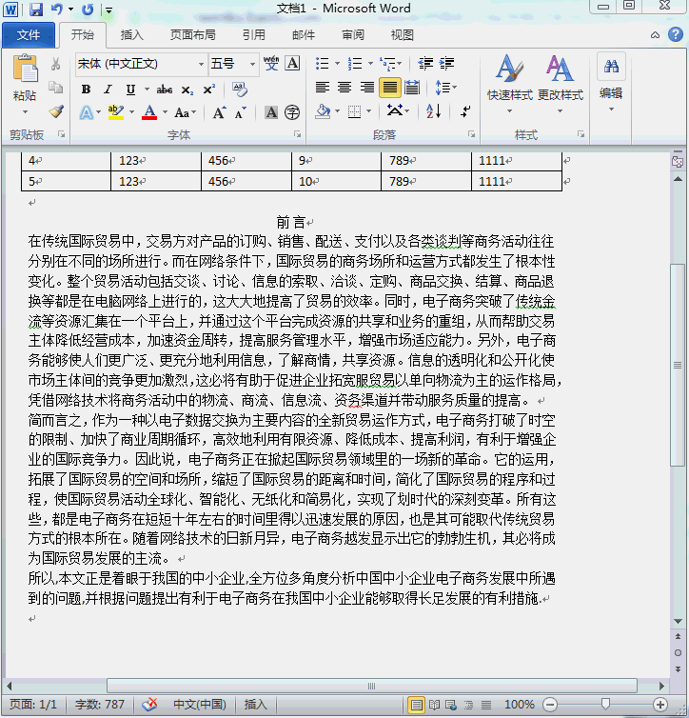
Task: Click the Multilevel List icon
Action: point(388,64)
